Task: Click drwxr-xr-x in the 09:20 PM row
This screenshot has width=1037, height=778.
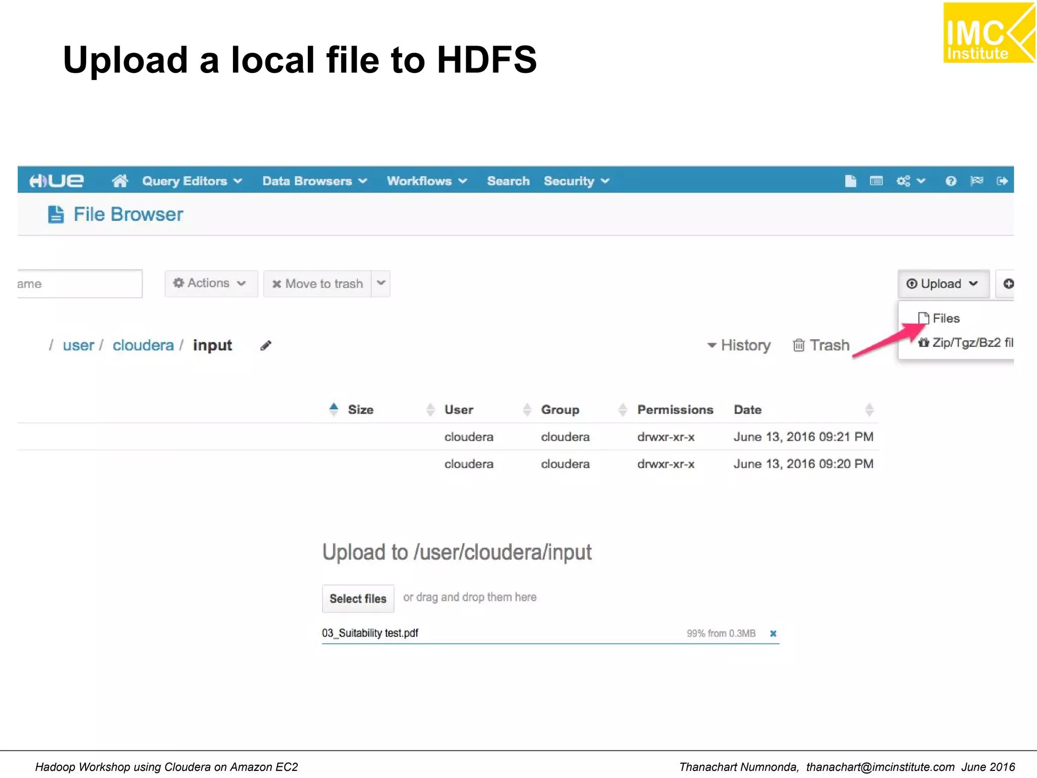Action: point(666,464)
